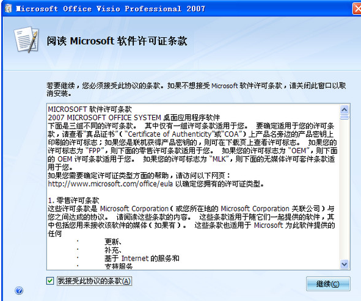Click the 若要继续 instruction paragraph

pos(196,90)
